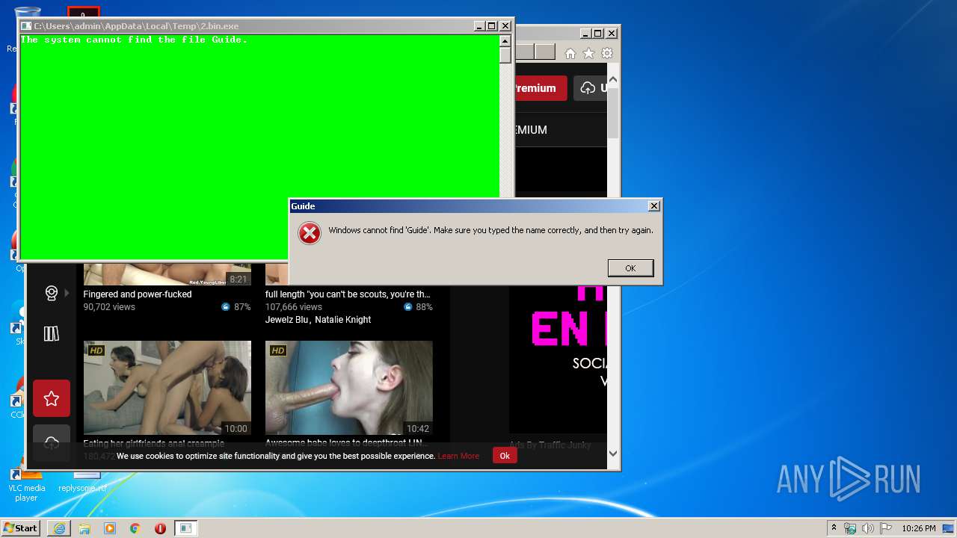This screenshot has height=538, width=957.
Task: Click the browser page scrollbar up arrow
Action: [613, 79]
